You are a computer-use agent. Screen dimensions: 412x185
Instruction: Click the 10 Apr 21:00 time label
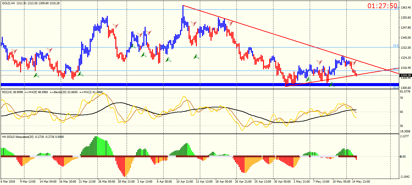tap(185, 182)
